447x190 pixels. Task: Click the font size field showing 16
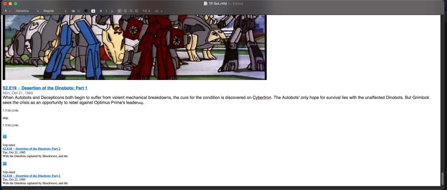(x=73, y=11)
